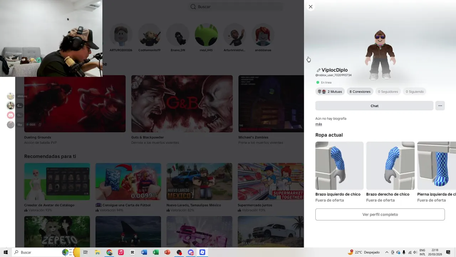Open the Windows Start menu
The width and height of the screenshot is (456, 257).
click(x=6, y=252)
